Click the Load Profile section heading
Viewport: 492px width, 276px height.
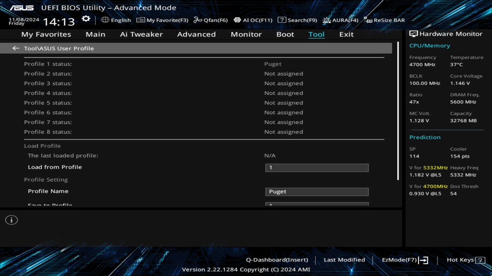pyautogui.click(x=42, y=146)
